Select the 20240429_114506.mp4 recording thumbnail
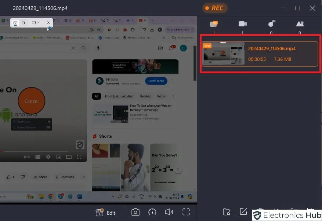The image size is (322, 221). click(223, 53)
